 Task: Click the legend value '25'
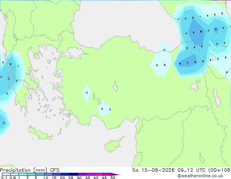(x=71, y=178)
